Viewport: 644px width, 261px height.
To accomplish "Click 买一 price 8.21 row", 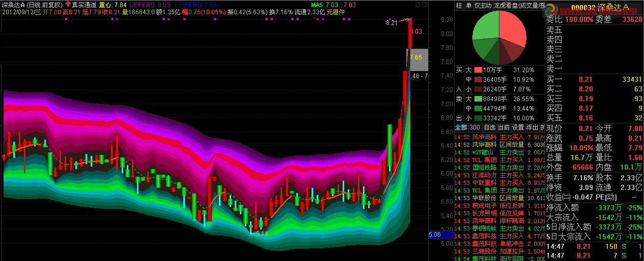I will pyautogui.click(x=594, y=79).
